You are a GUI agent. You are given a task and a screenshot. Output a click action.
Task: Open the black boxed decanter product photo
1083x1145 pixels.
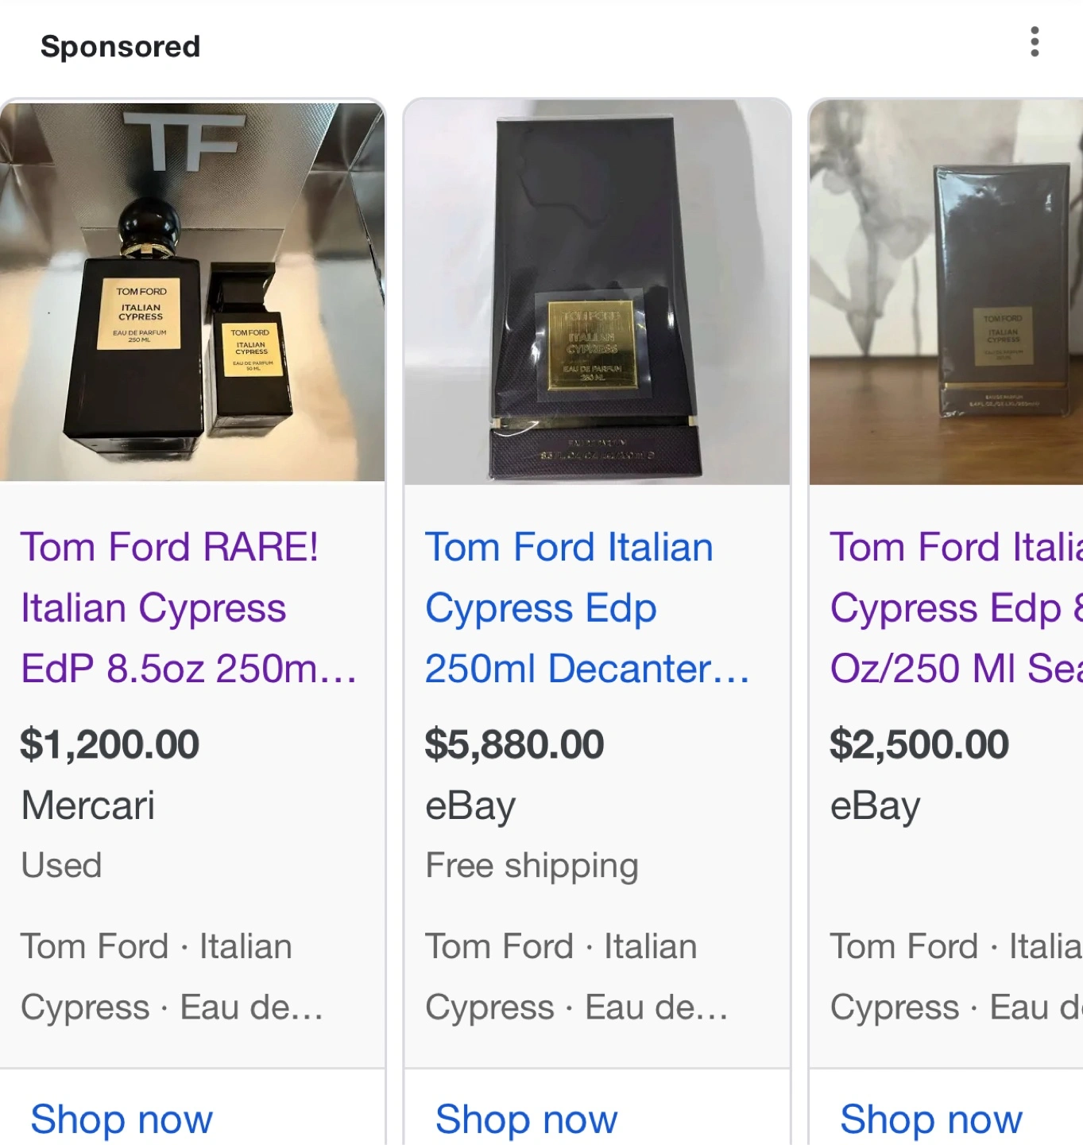click(597, 292)
